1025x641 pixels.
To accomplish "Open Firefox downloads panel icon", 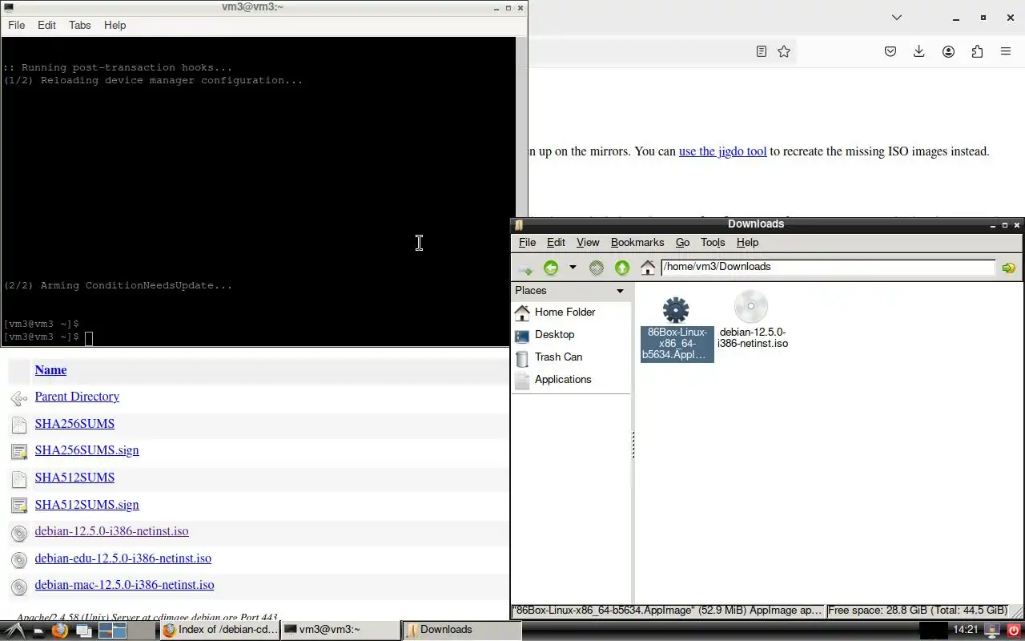I will [x=919, y=51].
